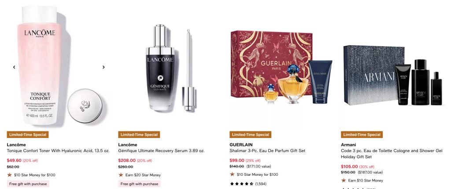Open the Tonique Confort toner product image

pyautogui.click(x=59, y=67)
